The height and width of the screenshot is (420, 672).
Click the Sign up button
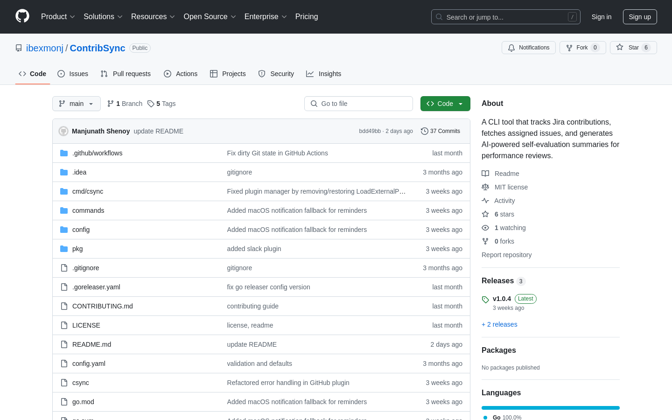coord(640,17)
